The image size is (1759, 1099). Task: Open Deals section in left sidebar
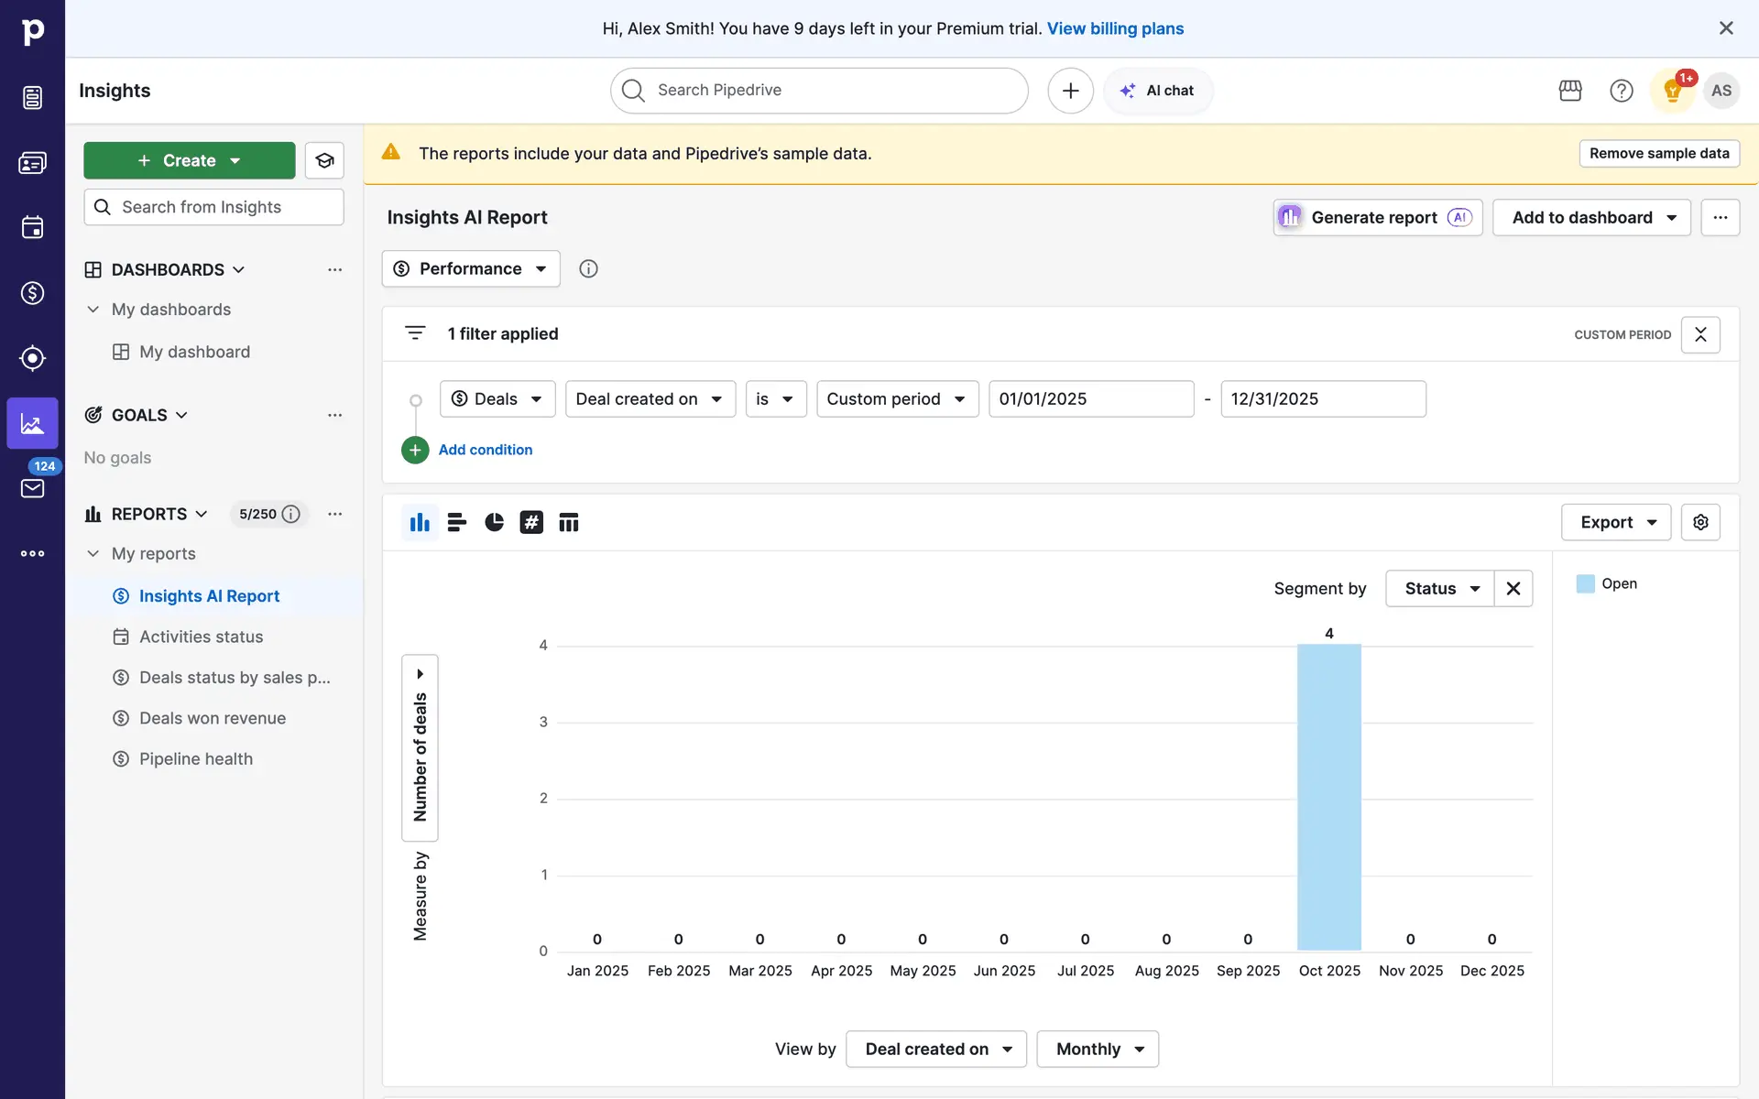pos(32,293)
